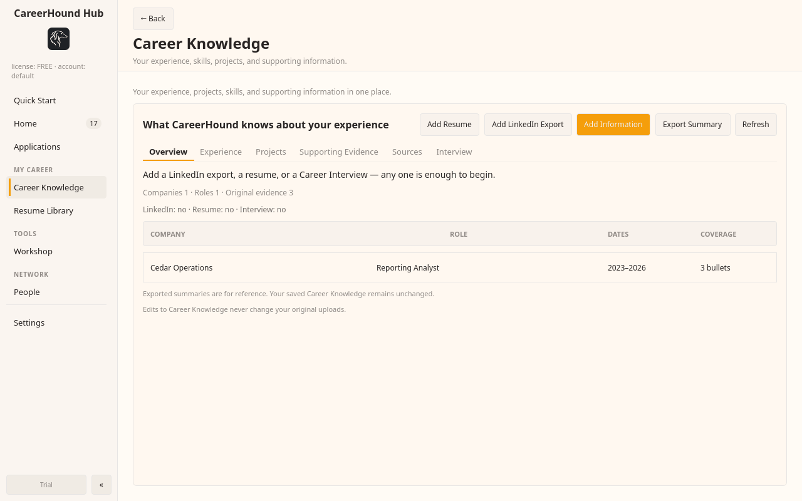This screenshot has width=802, height=501.
Task: Open Applications in the sidebar
Action: (56, 147)
